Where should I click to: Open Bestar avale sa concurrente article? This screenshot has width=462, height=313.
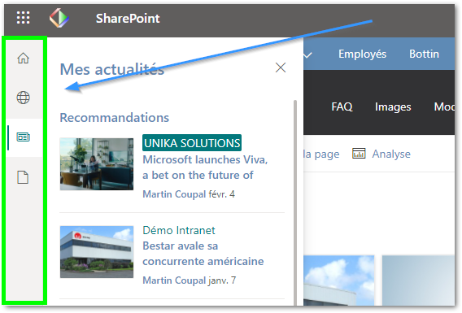203,254
